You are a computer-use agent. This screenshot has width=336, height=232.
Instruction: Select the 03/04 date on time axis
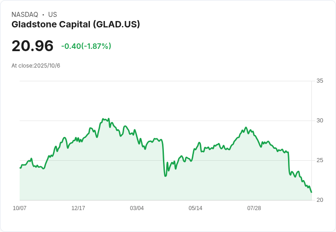(x=136, y=208)
